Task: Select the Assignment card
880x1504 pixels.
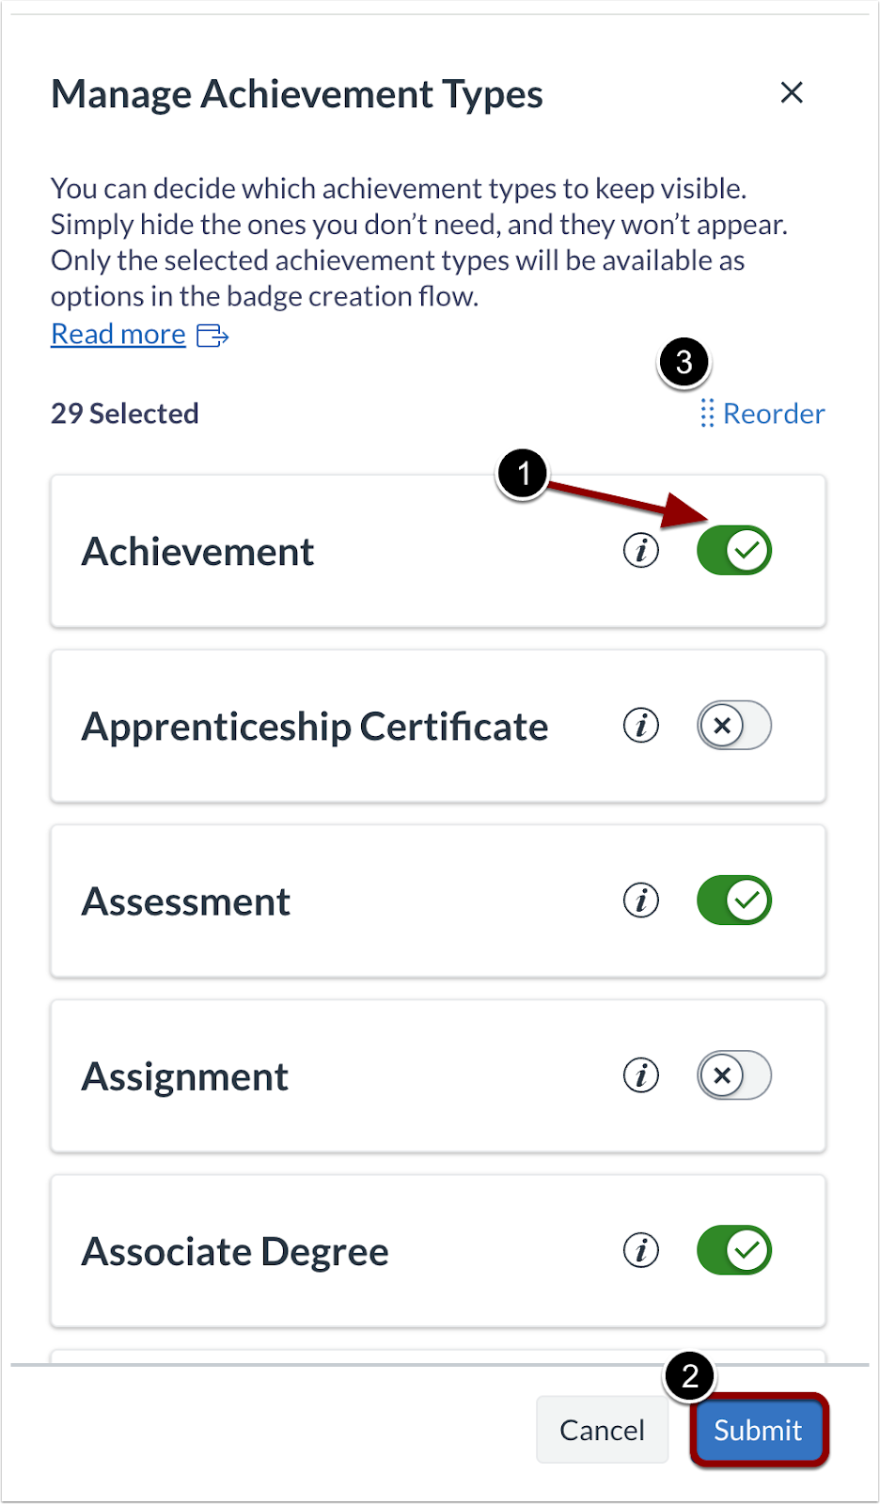Action: (329, 1075)
